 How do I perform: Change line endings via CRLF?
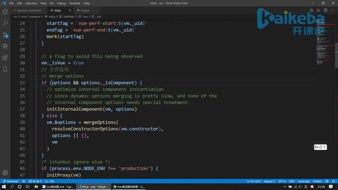tap(292, 181)
